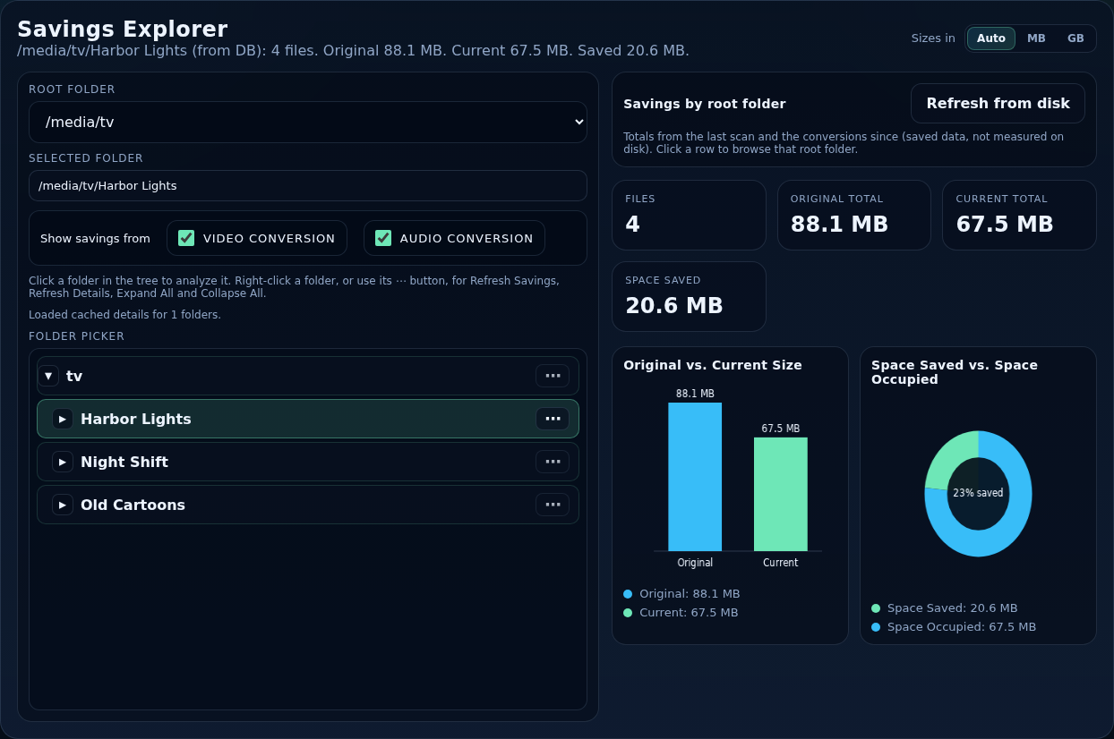Open Old Cartoons more-options button
The image size is (1114, 739).
(553, 505)
